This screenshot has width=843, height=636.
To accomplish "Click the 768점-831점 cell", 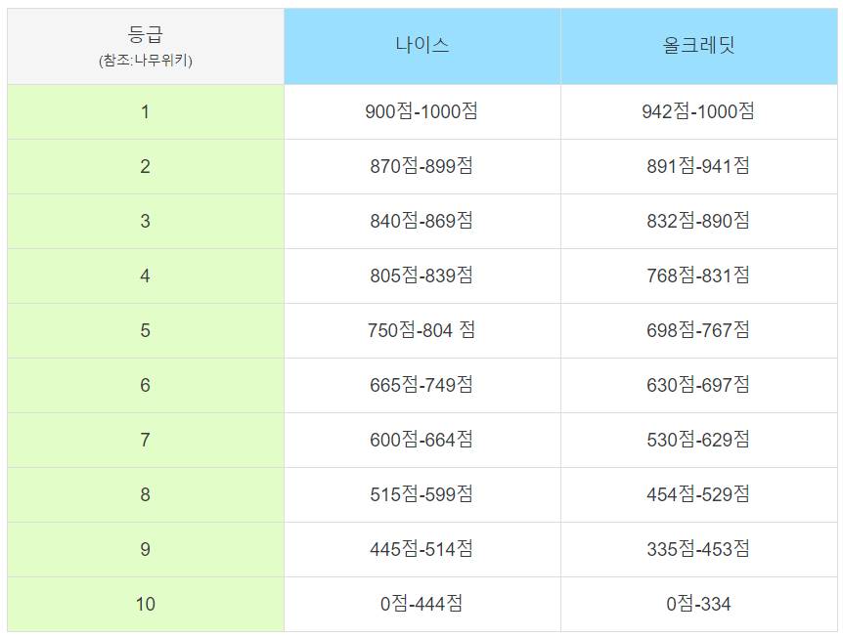I will point(699,276).
